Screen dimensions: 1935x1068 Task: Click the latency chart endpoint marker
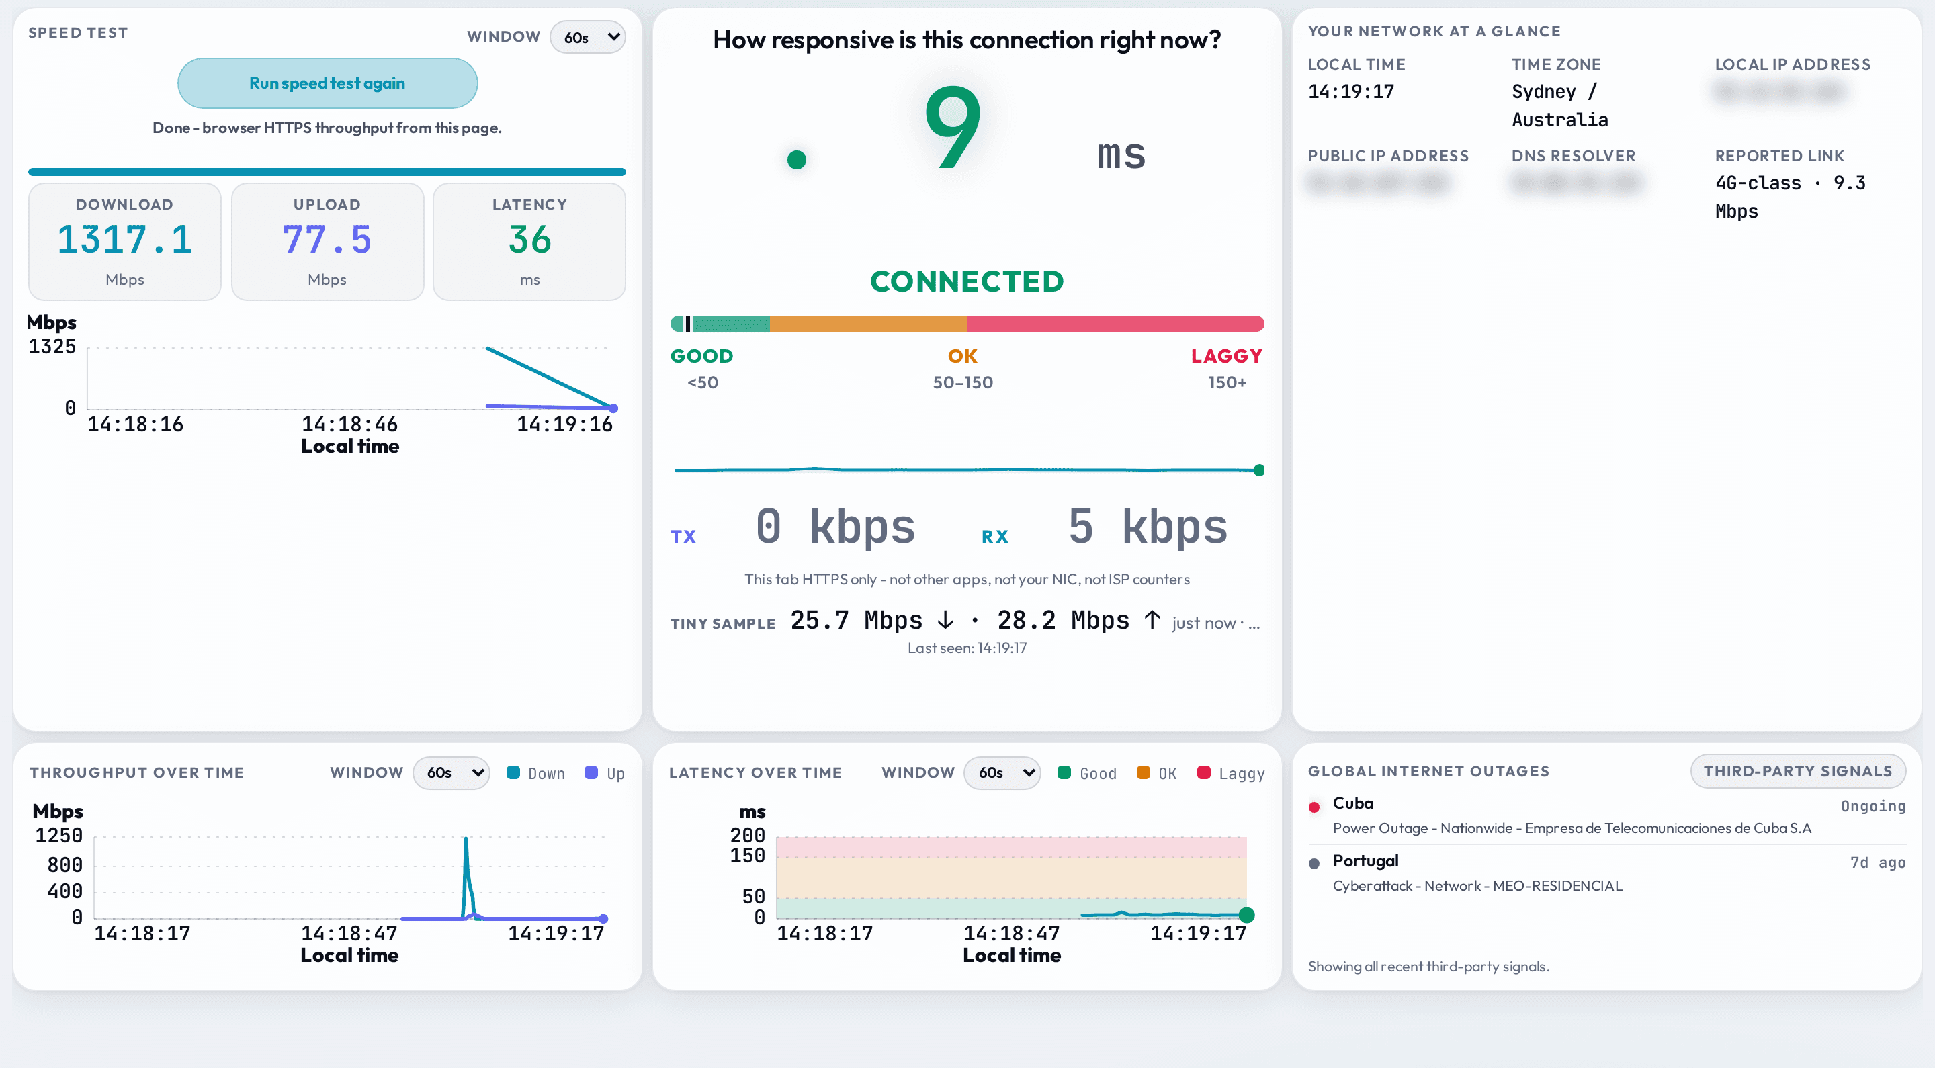click(x=1246, y=915)
